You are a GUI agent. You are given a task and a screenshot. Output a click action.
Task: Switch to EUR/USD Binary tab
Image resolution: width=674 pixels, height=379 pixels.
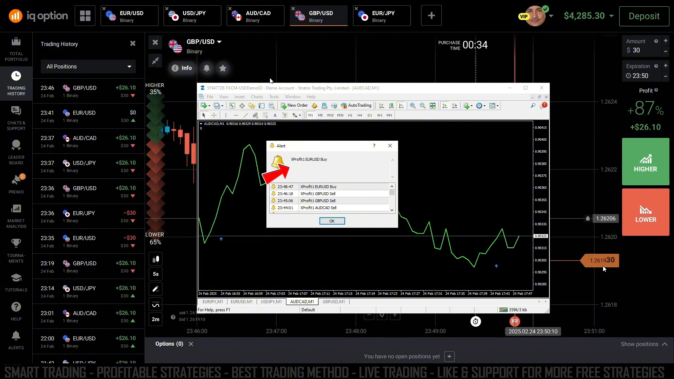tap(130, 16)
